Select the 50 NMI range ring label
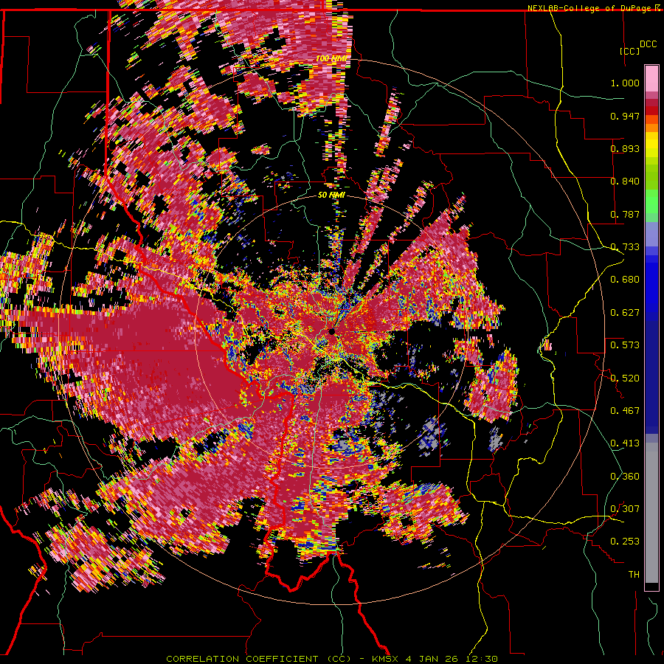The height and width of the screenshot is (664, 664). point(331,196)
